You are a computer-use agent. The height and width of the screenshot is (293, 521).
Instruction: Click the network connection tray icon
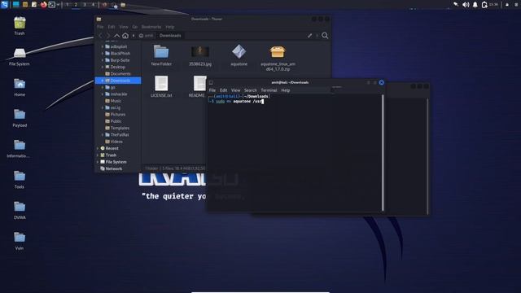point(456,5)
